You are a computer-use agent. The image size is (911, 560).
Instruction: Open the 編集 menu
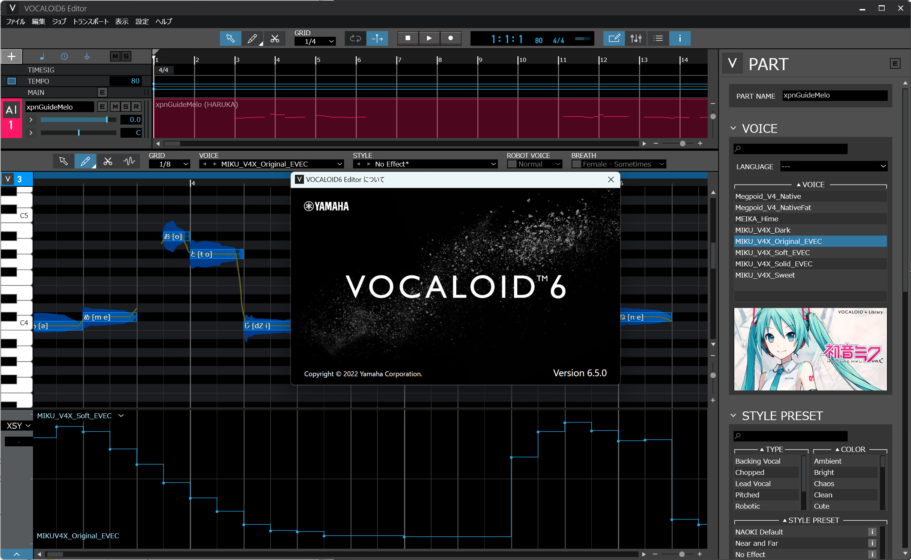pos(38,22)
